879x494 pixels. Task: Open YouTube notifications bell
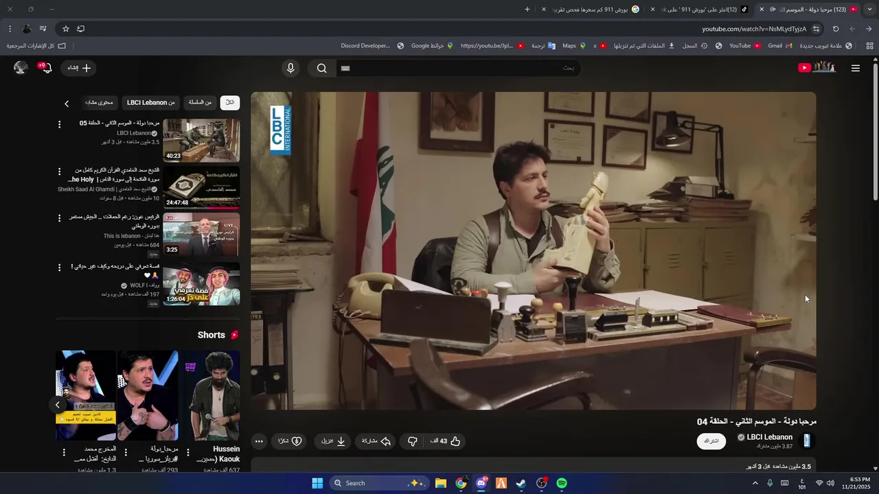pyautogui.click(x=46, y=68)
